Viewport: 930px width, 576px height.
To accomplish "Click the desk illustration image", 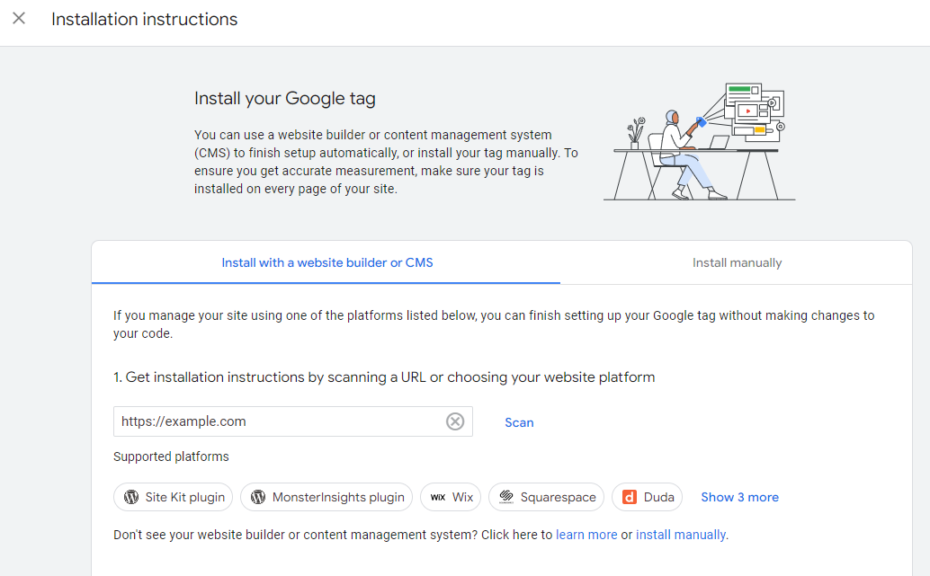I will coord(700,141).
